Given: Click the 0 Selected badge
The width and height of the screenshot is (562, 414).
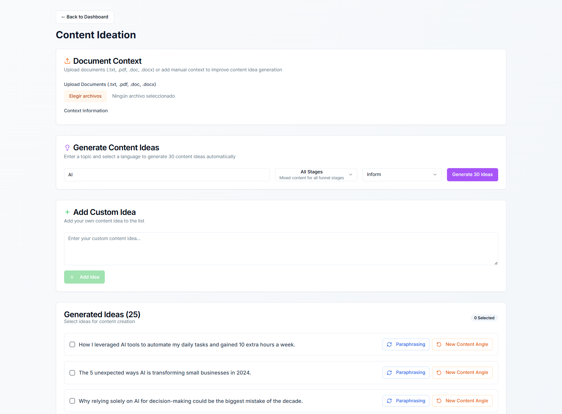Looking at the screenshot, I should click(484, 318).
